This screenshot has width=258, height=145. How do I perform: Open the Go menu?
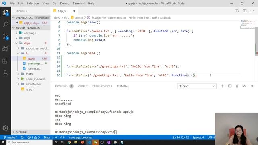(55, 3)
